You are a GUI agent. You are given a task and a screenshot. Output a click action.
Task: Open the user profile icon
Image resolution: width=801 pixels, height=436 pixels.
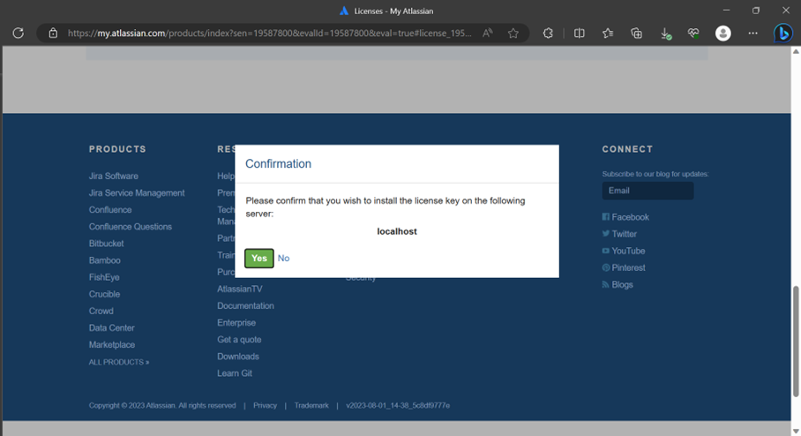pyautogui.click(x=722, y=34)
